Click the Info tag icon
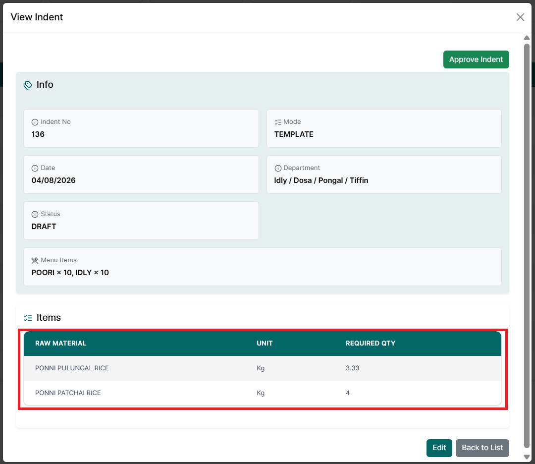Screen dimensions: 535x464 (x=28, y=85)
